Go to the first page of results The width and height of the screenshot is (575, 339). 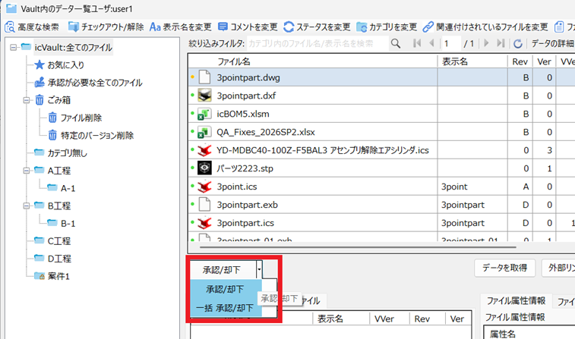[416, 43]
